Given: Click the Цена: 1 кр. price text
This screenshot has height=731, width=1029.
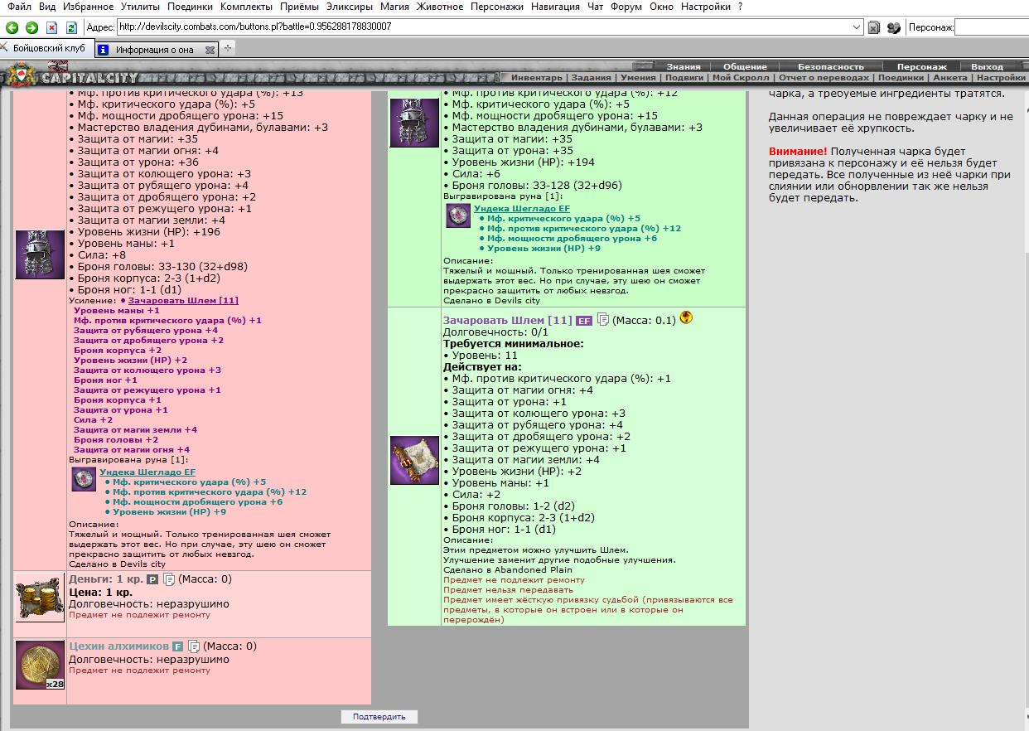Looking at the screenshot, I should (x=100, y=593).
